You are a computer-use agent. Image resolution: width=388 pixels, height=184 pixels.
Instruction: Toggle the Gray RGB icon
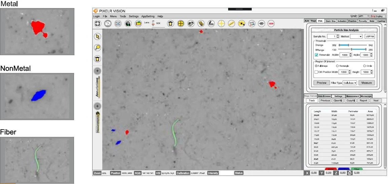(252, 24)
